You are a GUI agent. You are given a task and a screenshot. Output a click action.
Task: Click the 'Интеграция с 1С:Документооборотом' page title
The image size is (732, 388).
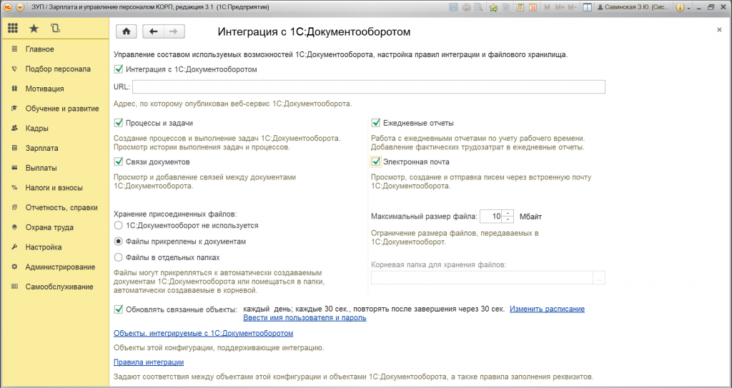point(315,31)
